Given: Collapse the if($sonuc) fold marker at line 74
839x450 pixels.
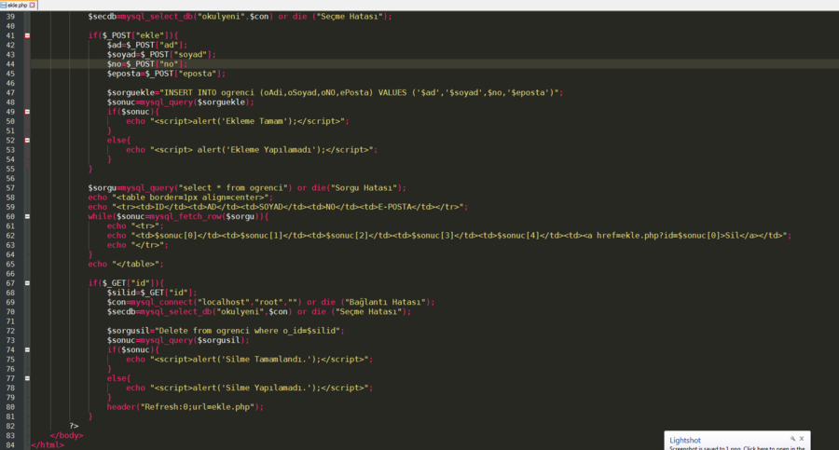Looking at the screenshot, I should click(27, 350).
